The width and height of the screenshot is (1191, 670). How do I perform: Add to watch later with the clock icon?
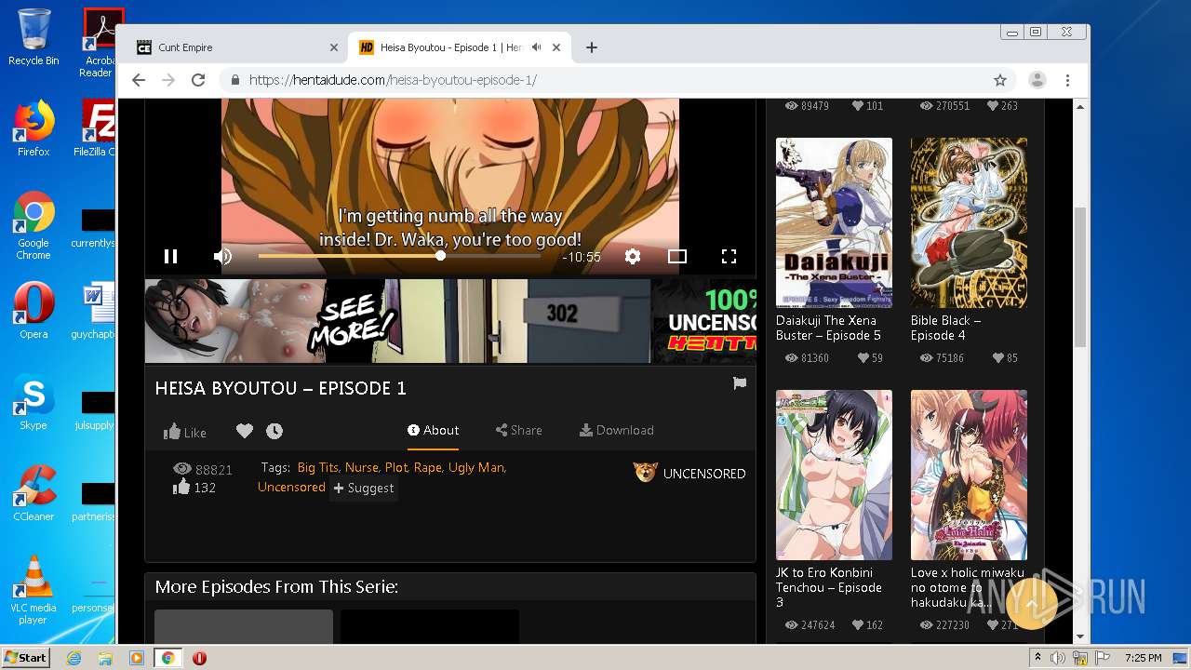click(x=274, y=431)
